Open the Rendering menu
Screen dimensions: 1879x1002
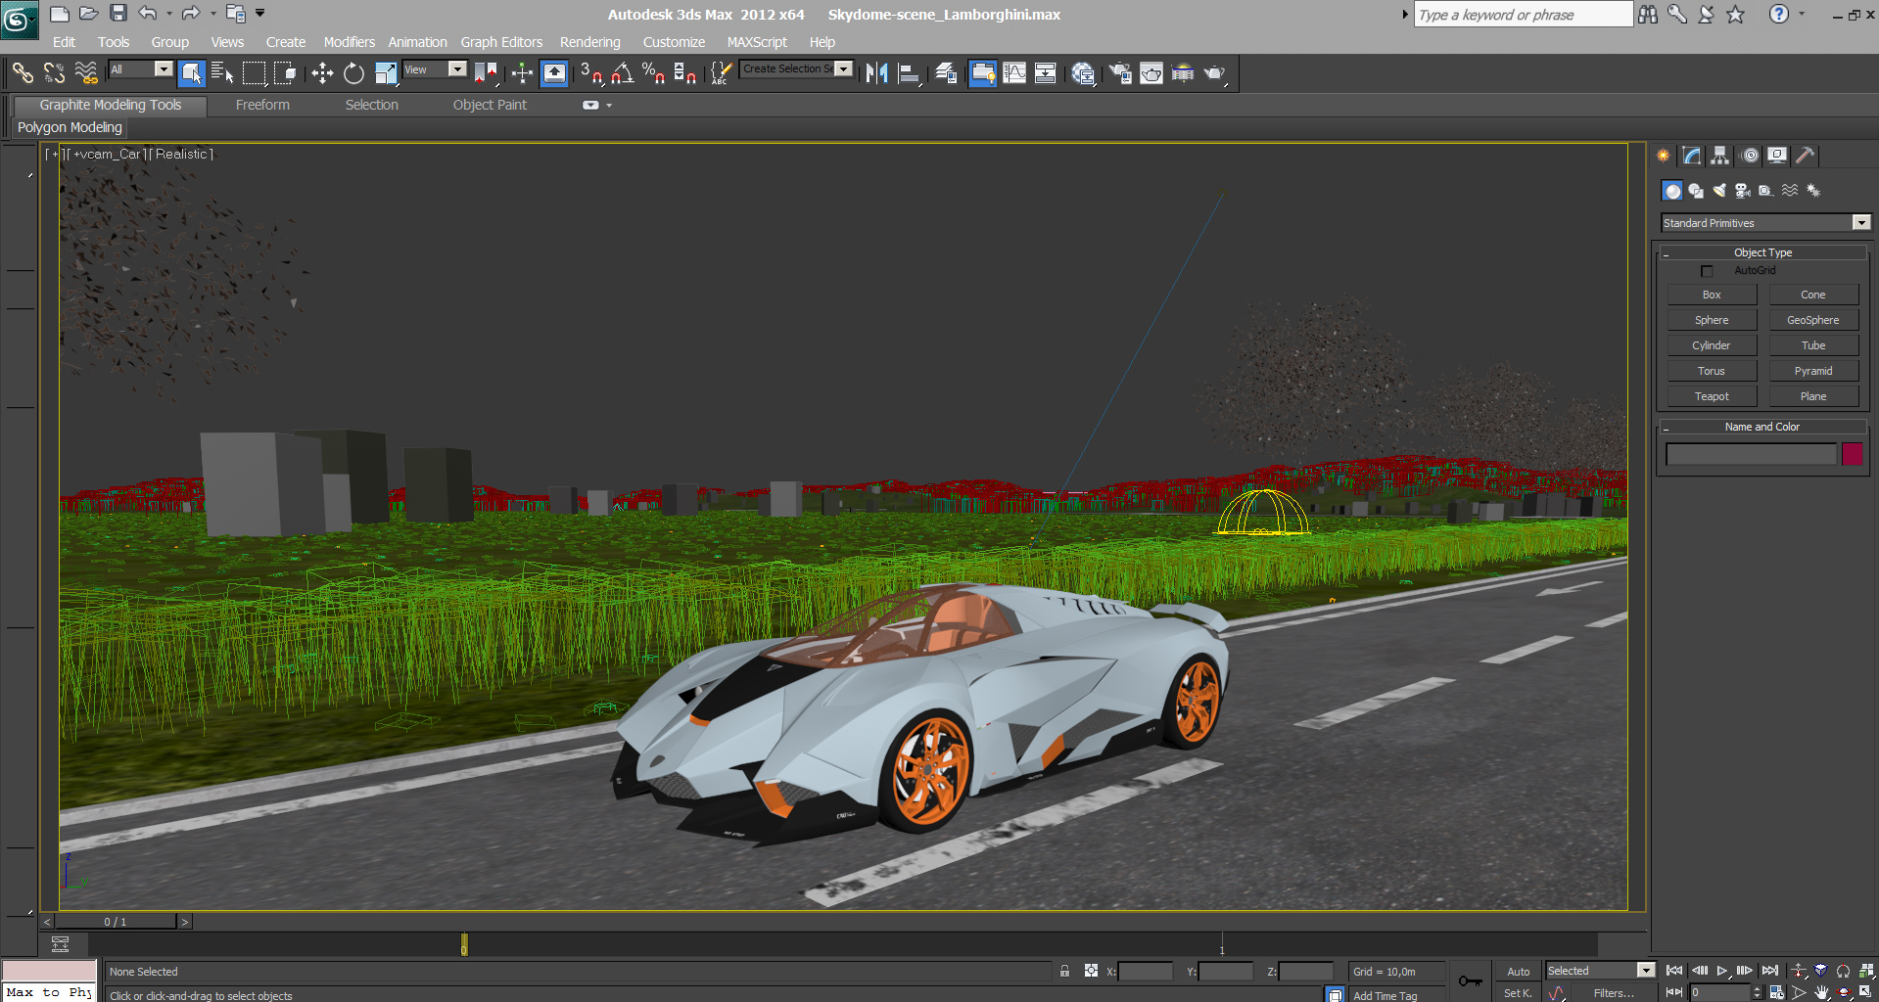tap(589, 42)
